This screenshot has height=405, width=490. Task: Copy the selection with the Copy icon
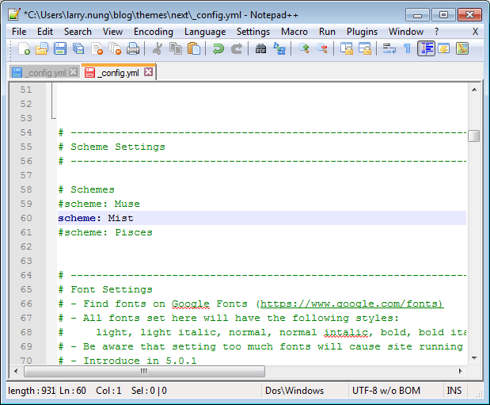pos(176,49)
